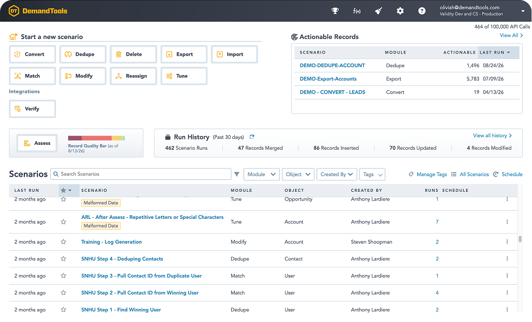The image size is (532, 322).
Task: Open View All actionable records link
Action: 511,35
